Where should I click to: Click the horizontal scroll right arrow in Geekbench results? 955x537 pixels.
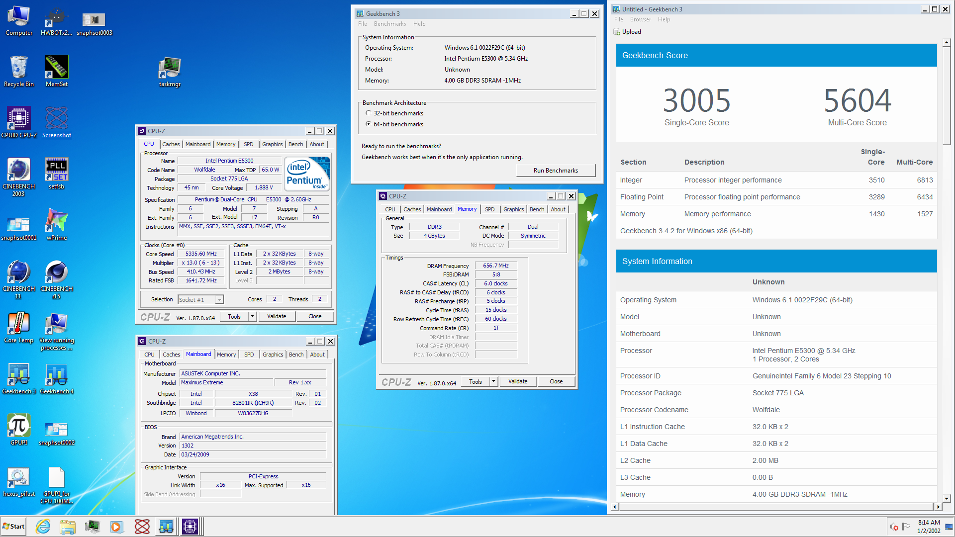coord(938,507)
